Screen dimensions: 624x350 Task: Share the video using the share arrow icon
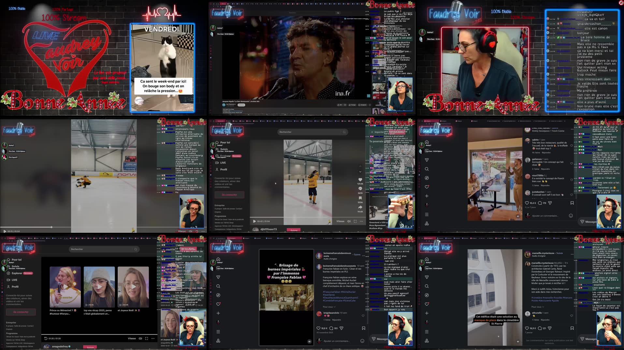[360, 206]
